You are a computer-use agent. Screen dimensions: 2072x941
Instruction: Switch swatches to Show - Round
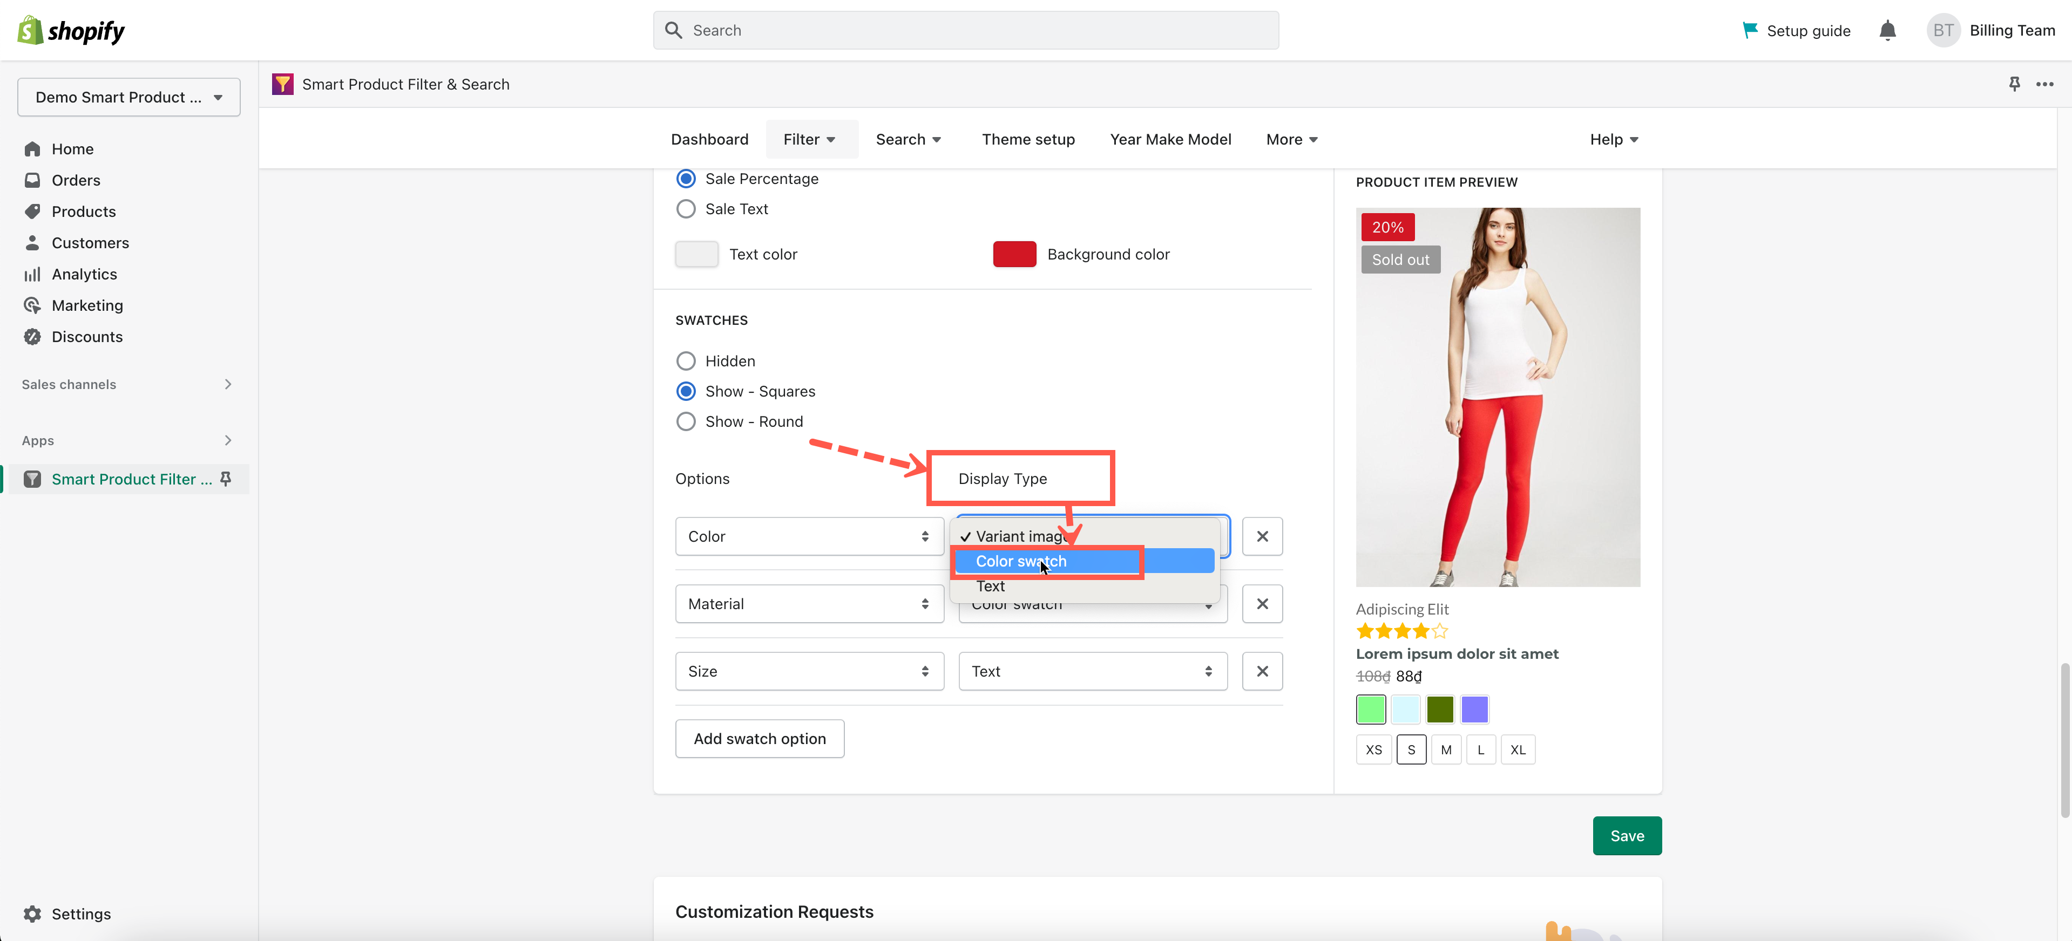click(686, 421)
